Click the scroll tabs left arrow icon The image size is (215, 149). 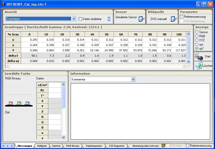(x=8, y=146)
